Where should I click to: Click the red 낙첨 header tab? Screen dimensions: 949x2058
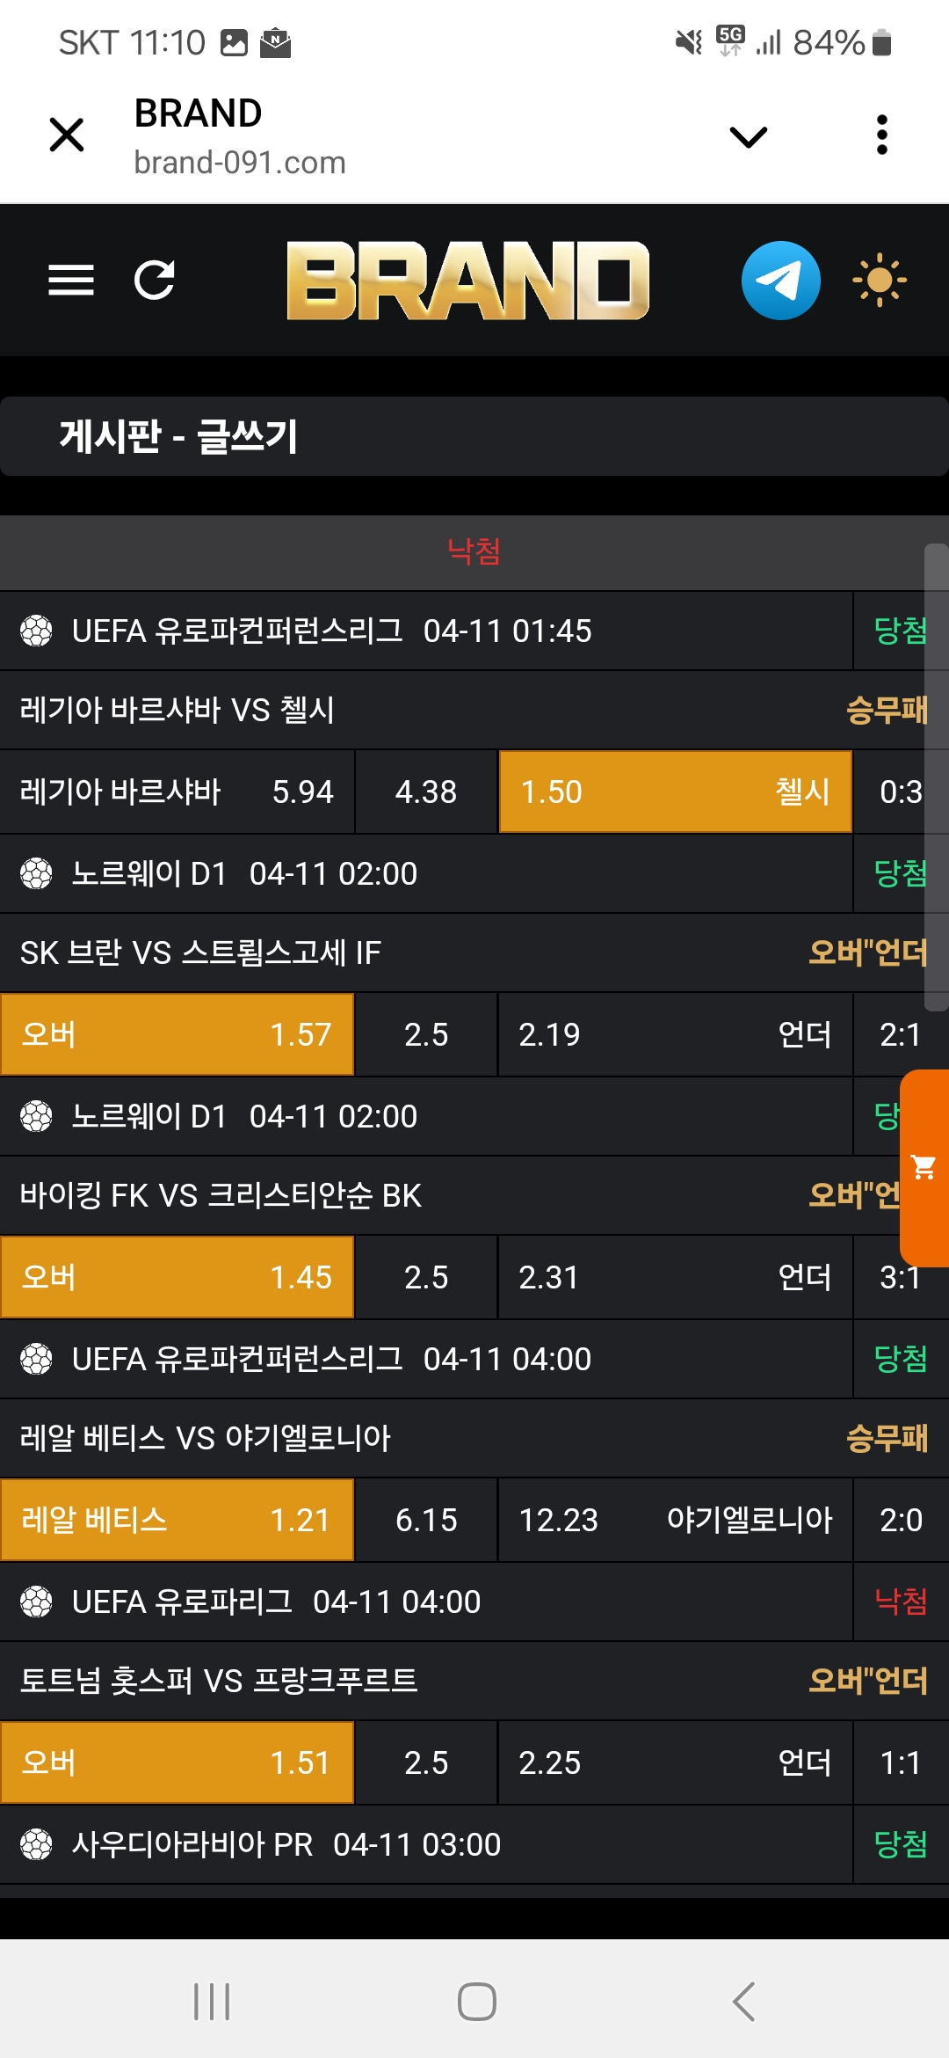[x=474, y=551]
